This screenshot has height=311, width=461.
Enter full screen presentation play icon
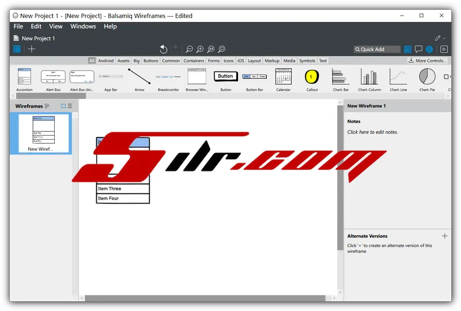444,49
